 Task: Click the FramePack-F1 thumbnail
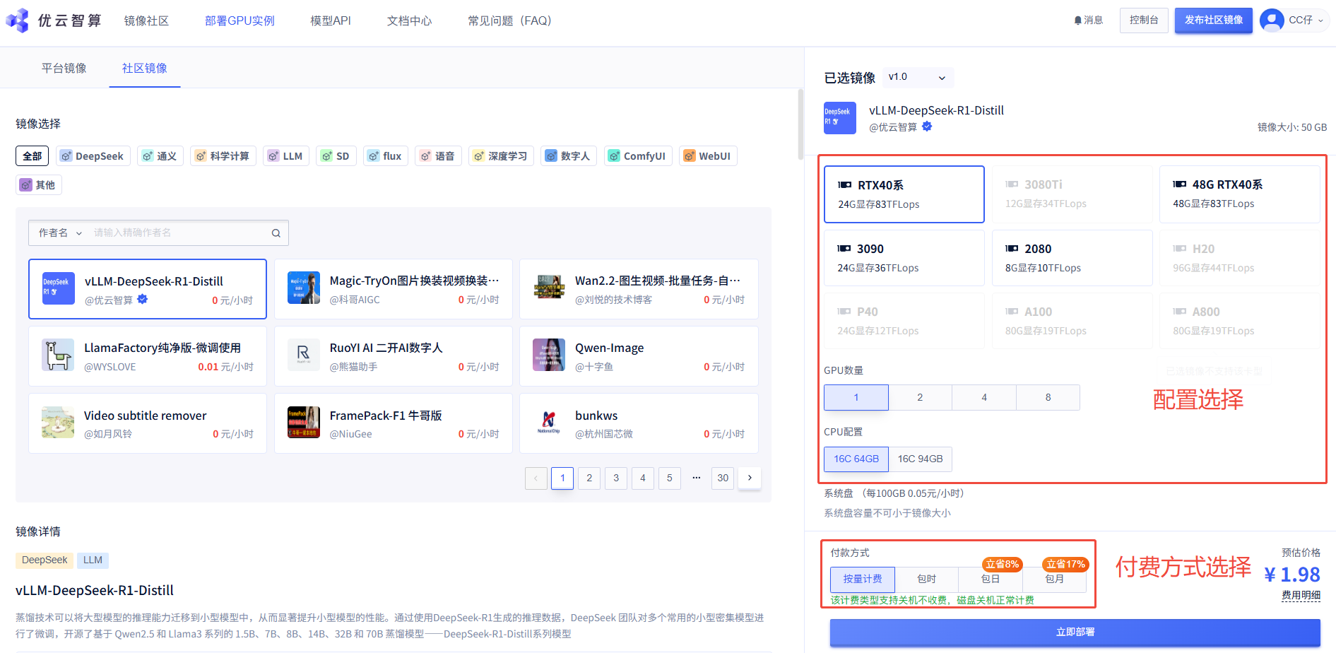tap(304, 423)
